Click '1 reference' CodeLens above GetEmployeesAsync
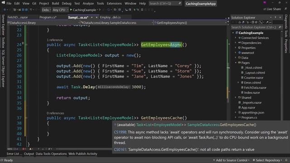This screenshot has width=290, height=163. click(55, 40)
